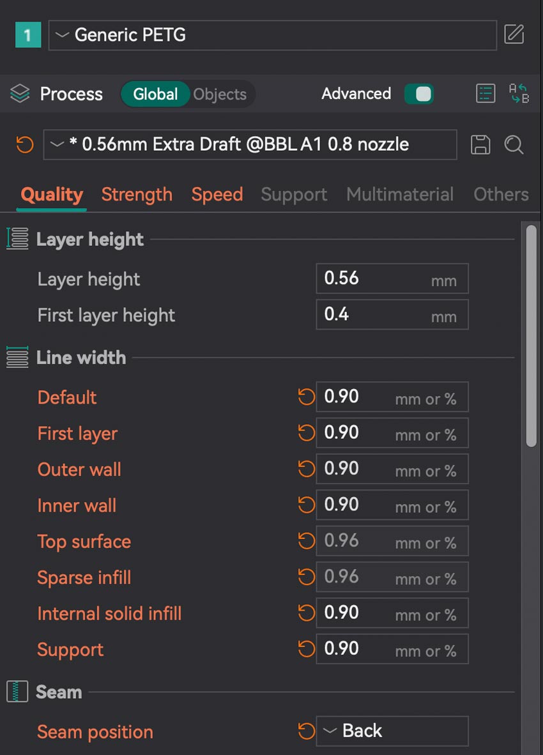The width and height of the screenshot is (543, 755).
Task: Reset the modified process preset
Action: click(24, 144)
